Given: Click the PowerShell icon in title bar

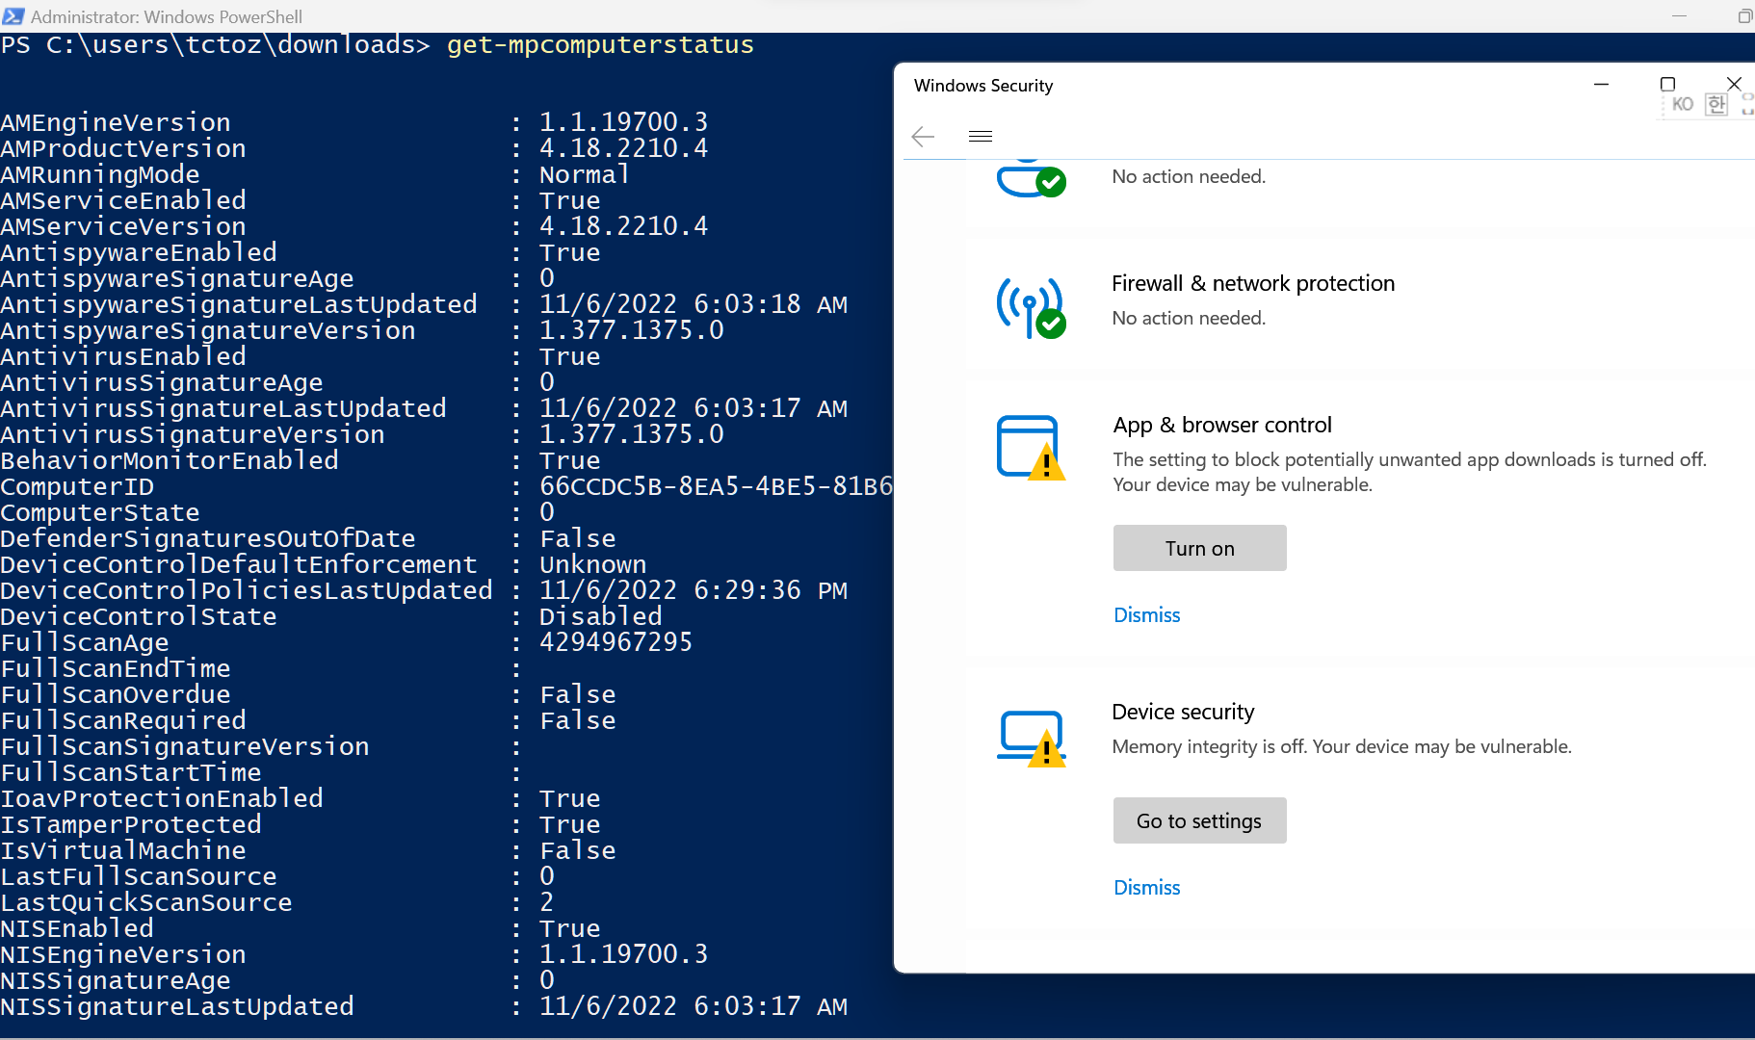Looking at the screenshot, I should coord(13,16).
